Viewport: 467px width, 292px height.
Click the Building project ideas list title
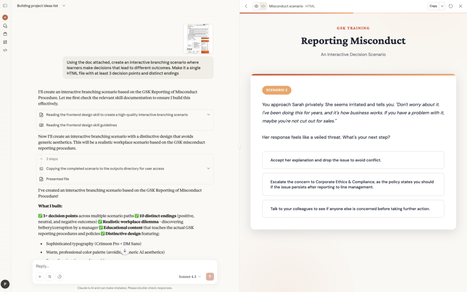tap(38, 6)
